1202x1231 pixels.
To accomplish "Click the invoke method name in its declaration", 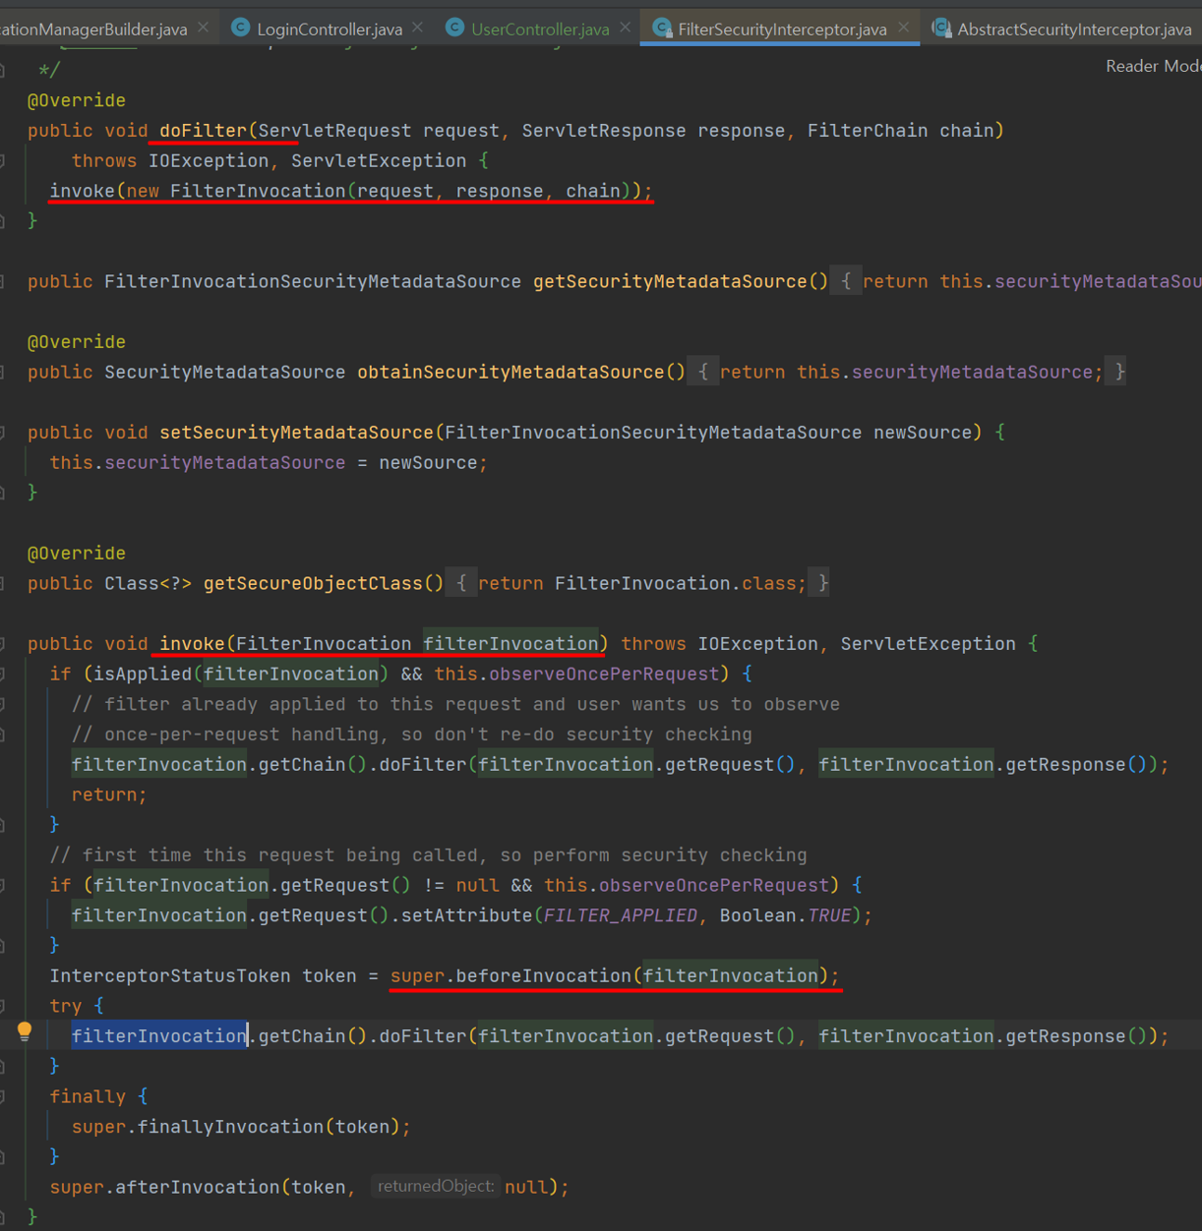I will pyautogui.click(x=192, y=644).
